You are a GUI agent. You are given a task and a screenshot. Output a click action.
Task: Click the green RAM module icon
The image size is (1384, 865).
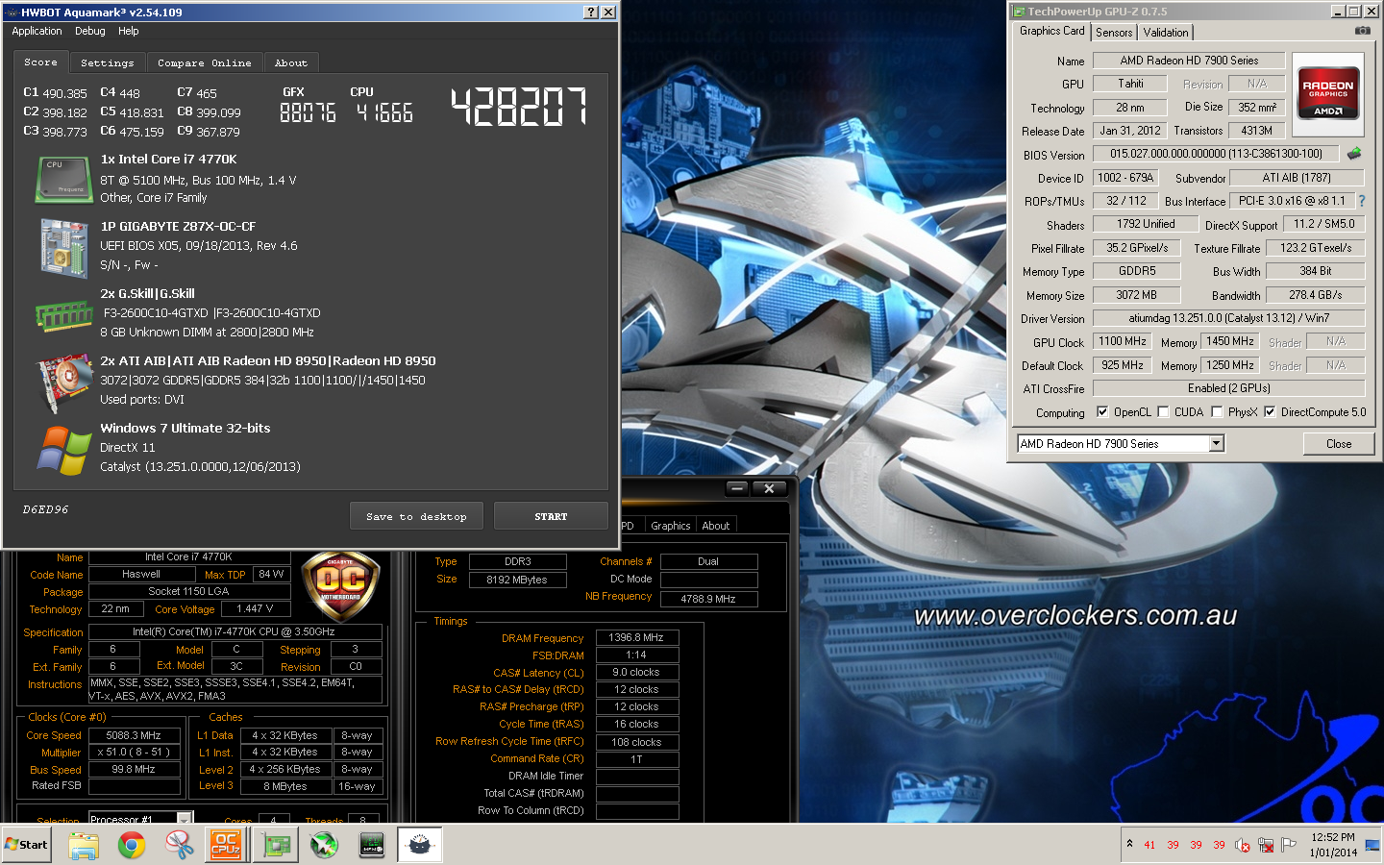pos(63,314)
